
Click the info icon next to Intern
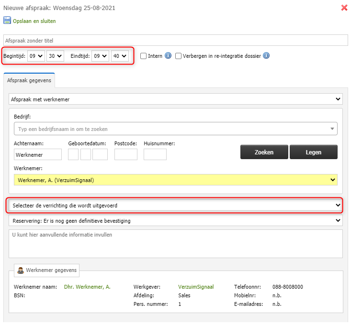pos(168,55)
